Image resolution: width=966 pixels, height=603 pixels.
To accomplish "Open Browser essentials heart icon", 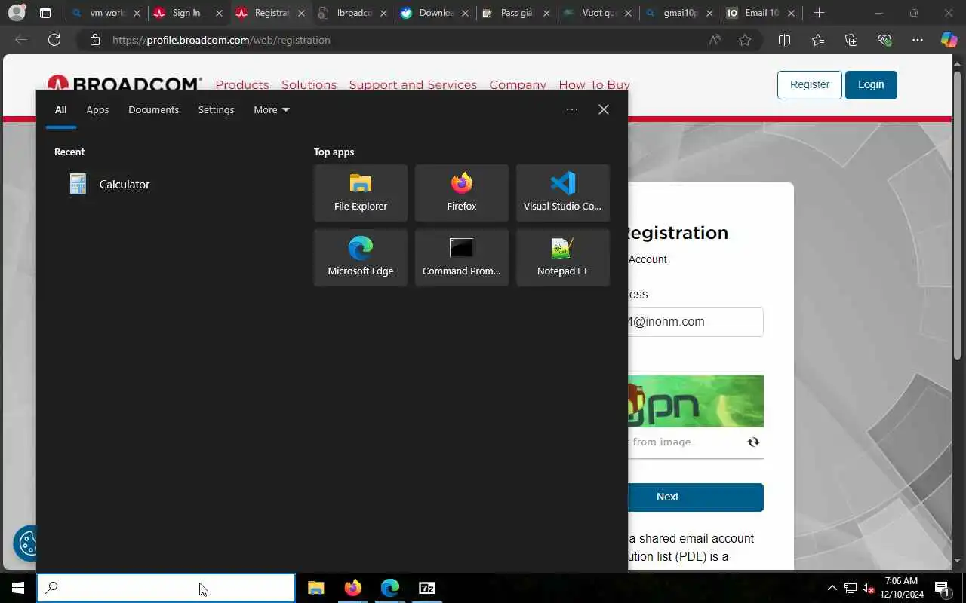I will [x=884, y=40].
